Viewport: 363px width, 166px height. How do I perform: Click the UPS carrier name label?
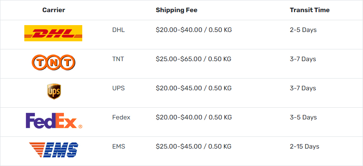[x=119, y=88]
